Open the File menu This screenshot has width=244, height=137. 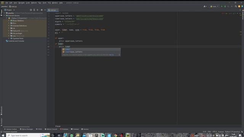pos(7,3)
